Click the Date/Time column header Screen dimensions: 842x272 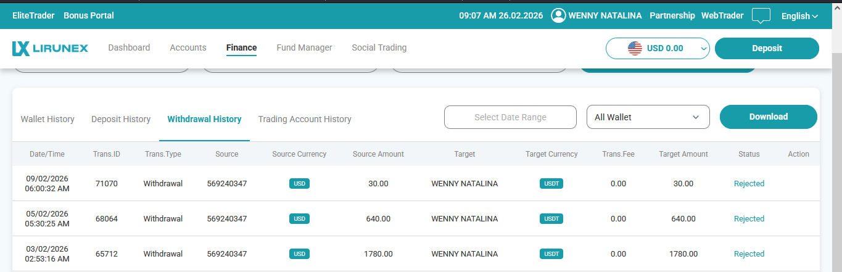click(47, 154)
